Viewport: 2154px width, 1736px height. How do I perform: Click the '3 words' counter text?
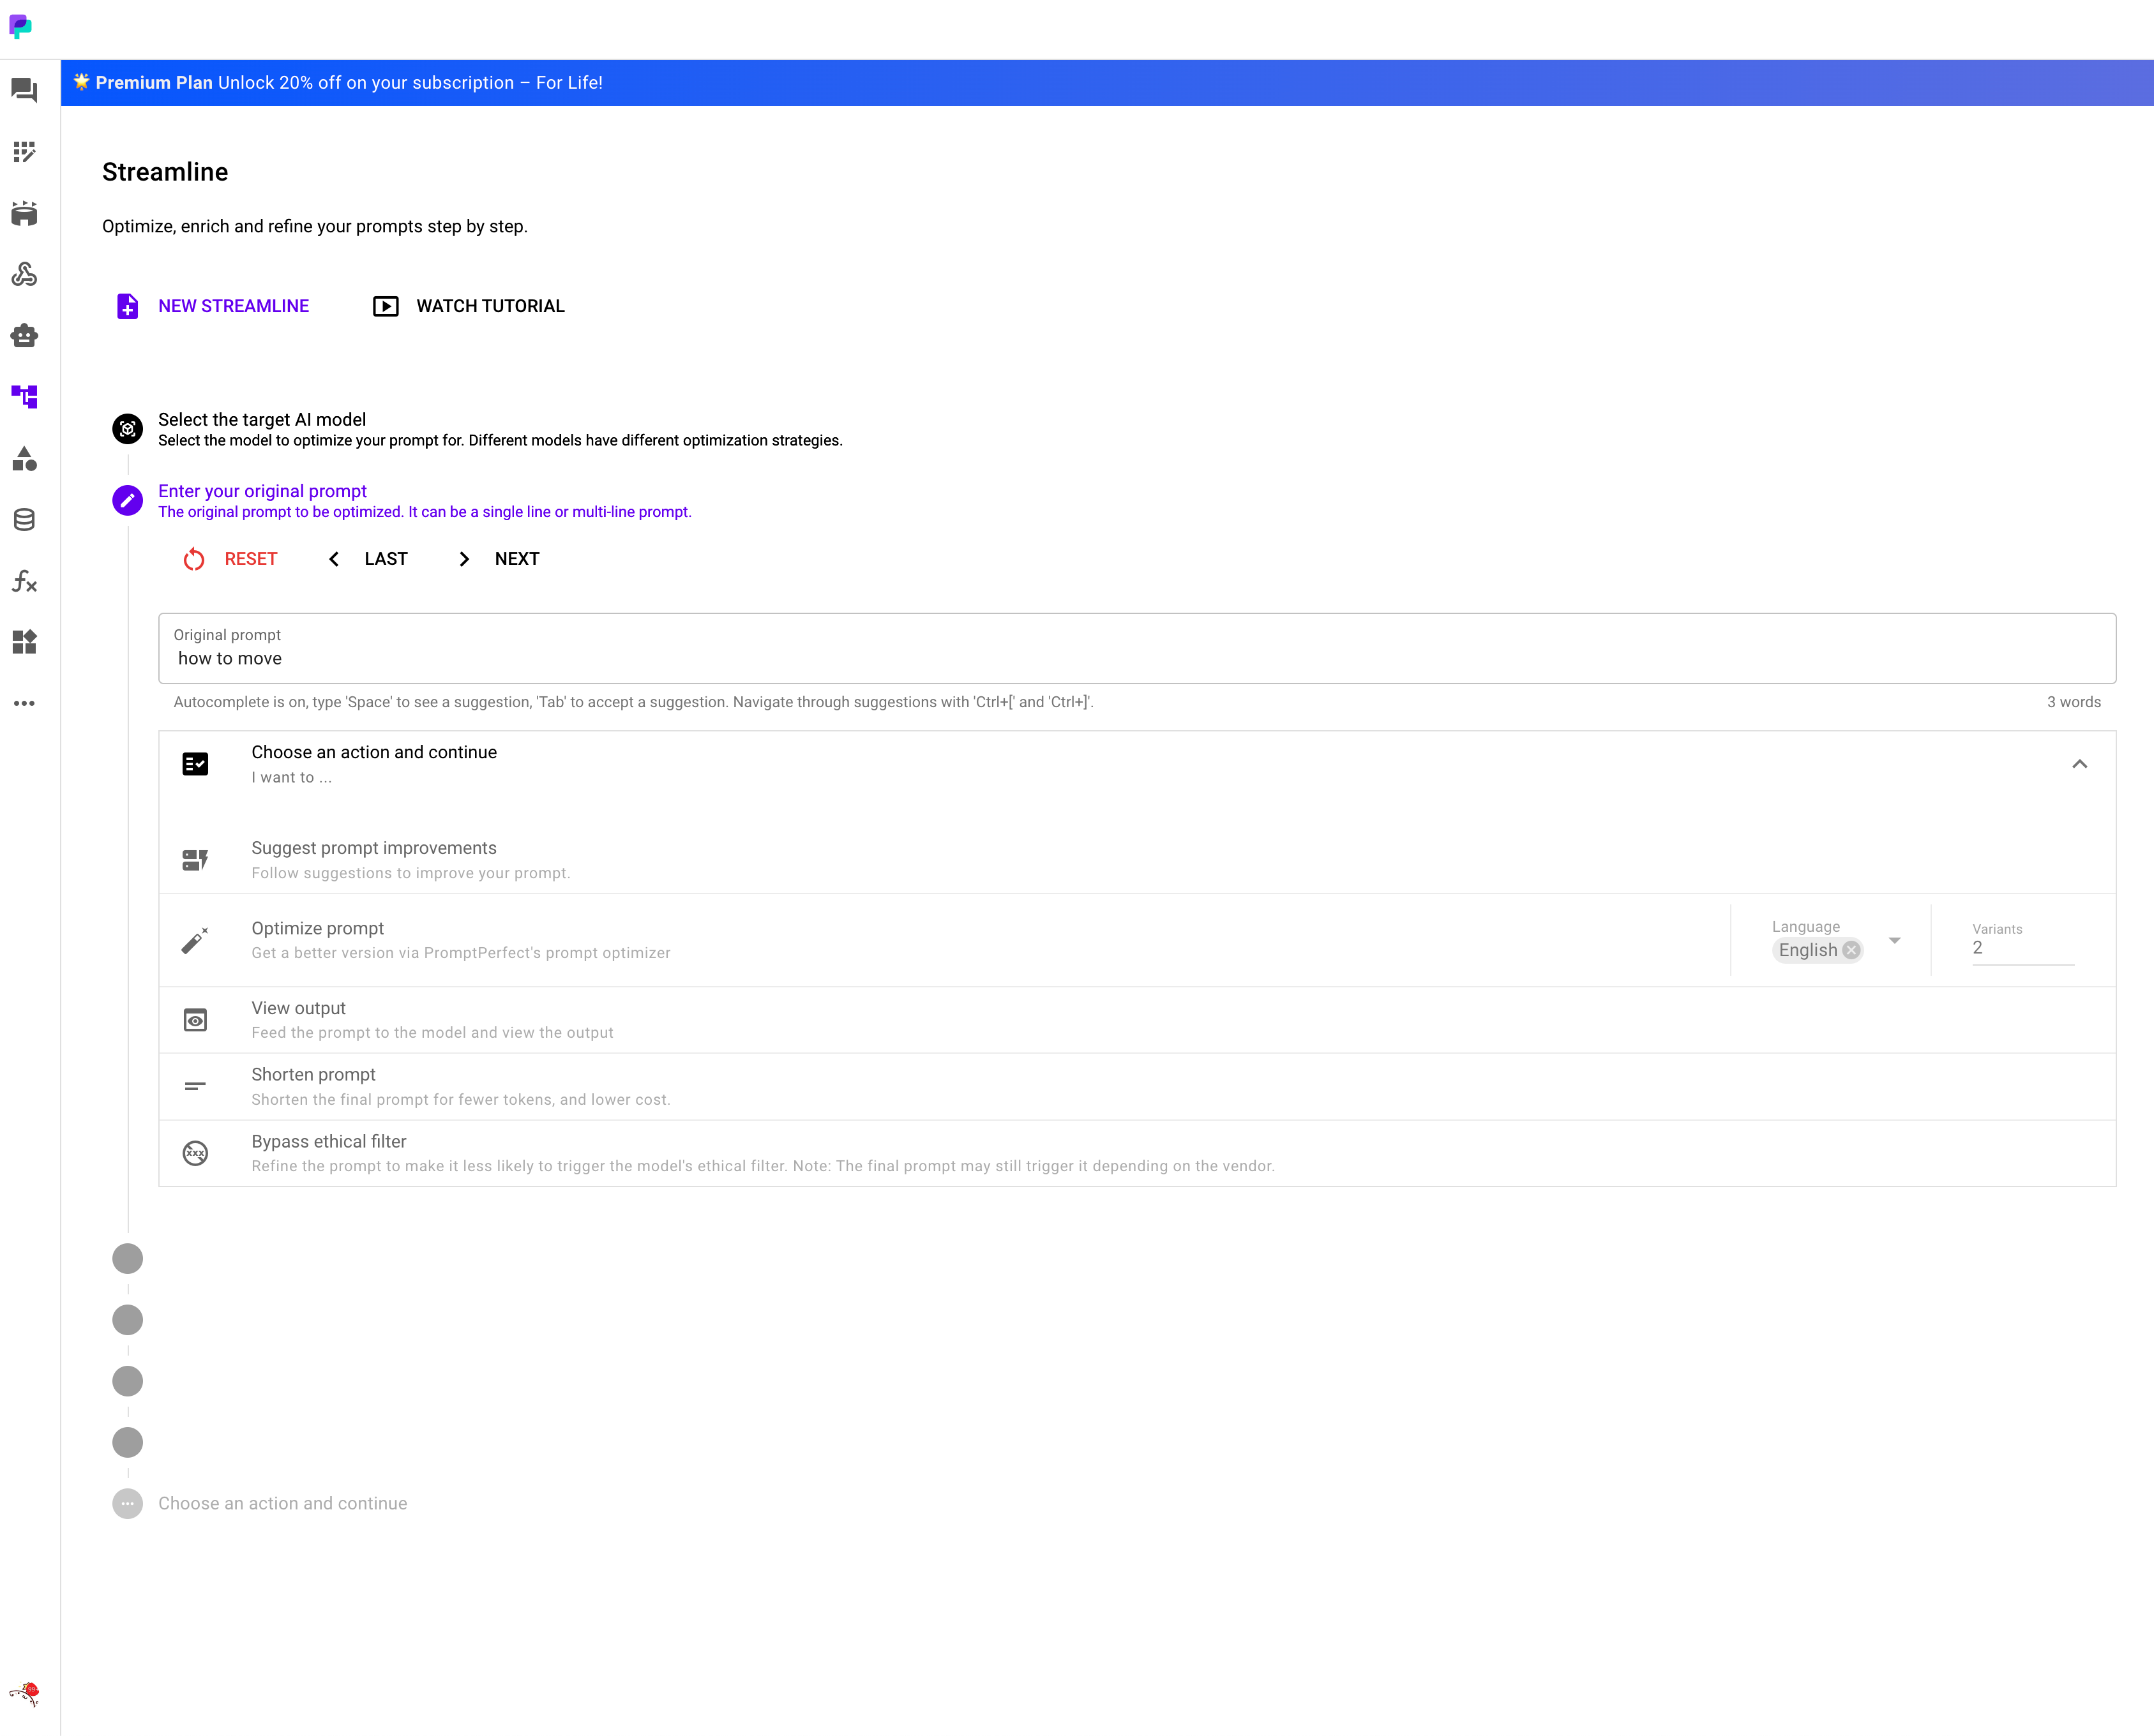click(x=2073, y=702)
